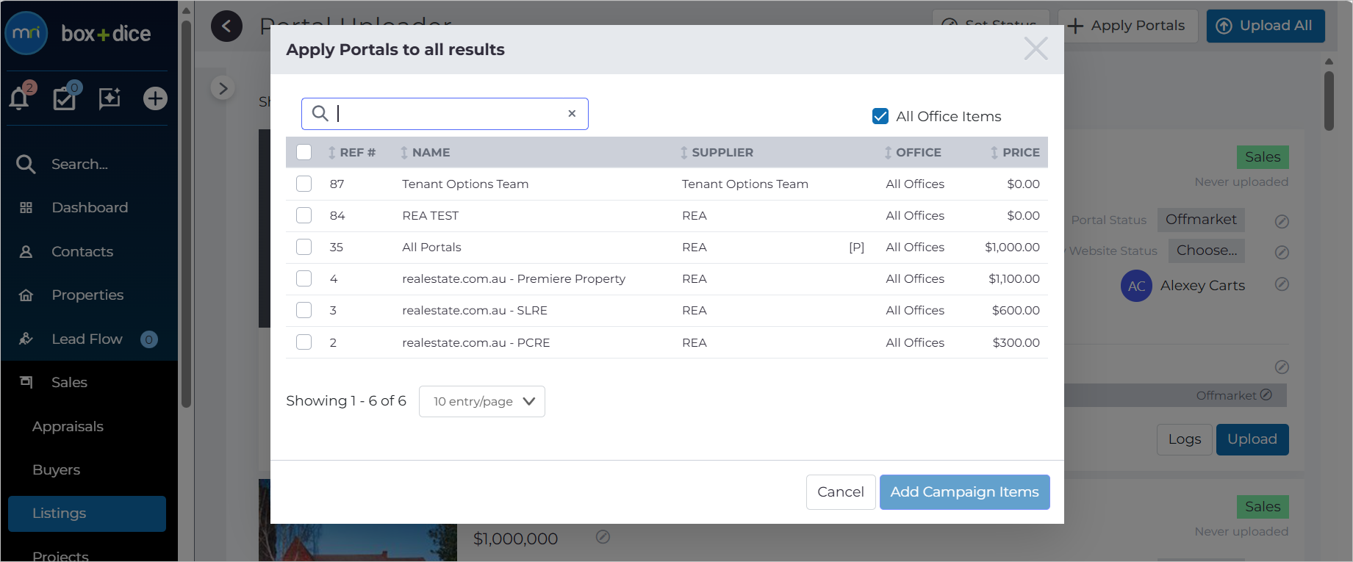Click the Add Campaign Items button
The image size is (1353, 562).
(964, 492)
